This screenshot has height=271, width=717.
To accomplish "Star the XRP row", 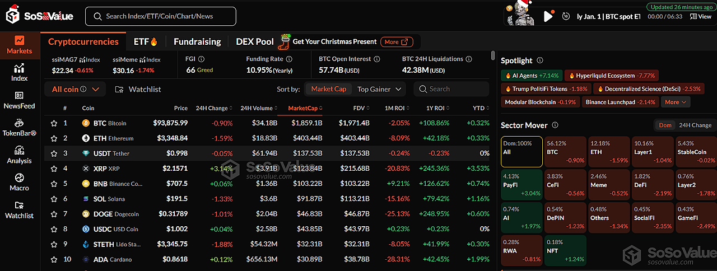I will tap(54, 169).
